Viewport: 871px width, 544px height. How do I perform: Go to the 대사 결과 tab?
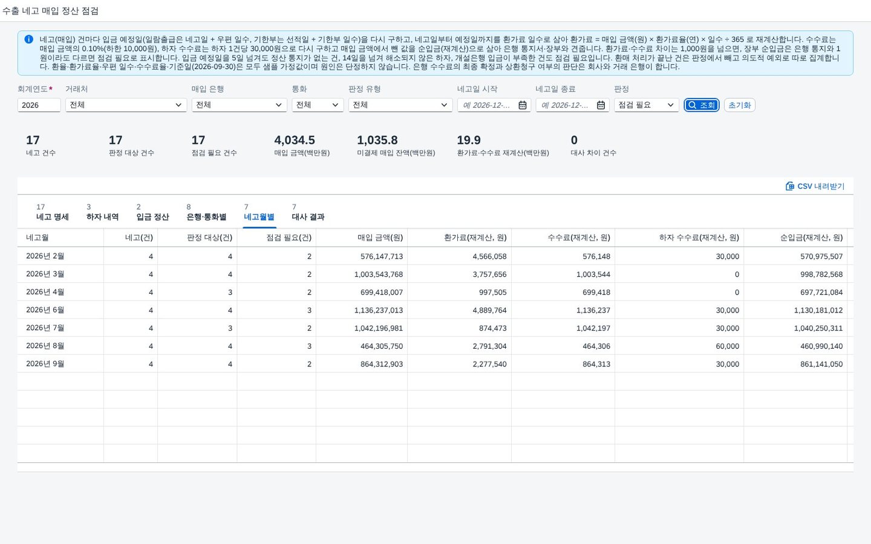(x=308, y=212)
